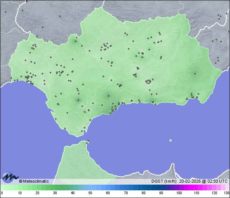230x198 pixels.
Task: Click the station marker in top-left corner
Action: (x=5, y=12)
